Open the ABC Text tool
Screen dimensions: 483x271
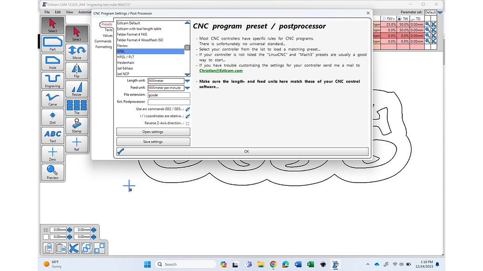(x=52, y=135)
